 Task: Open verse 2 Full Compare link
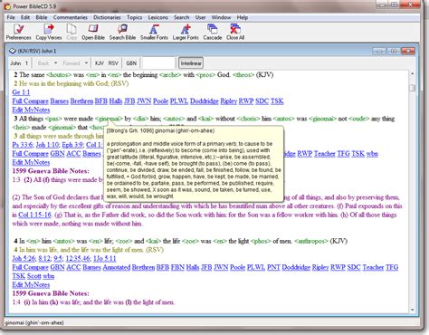tap(30, 101)
